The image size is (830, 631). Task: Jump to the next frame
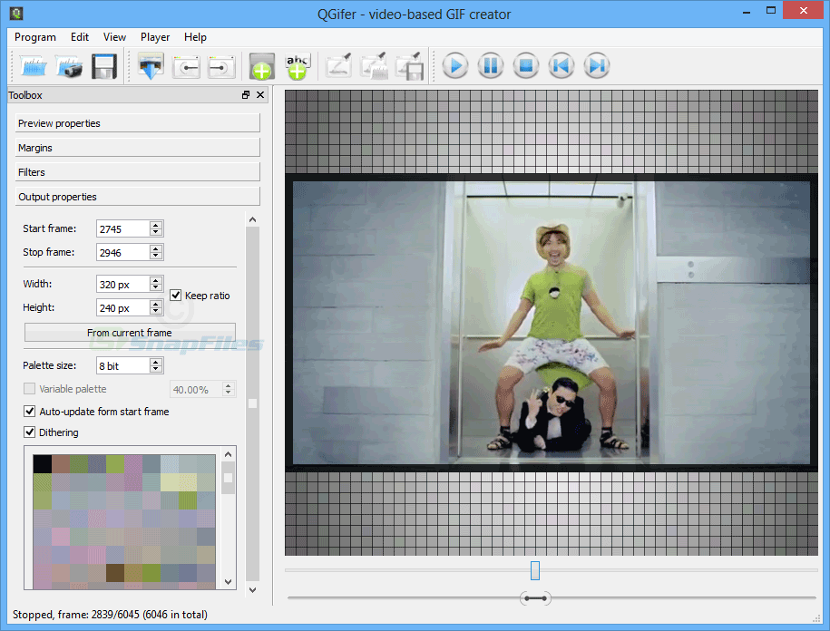tap(597, 66)
